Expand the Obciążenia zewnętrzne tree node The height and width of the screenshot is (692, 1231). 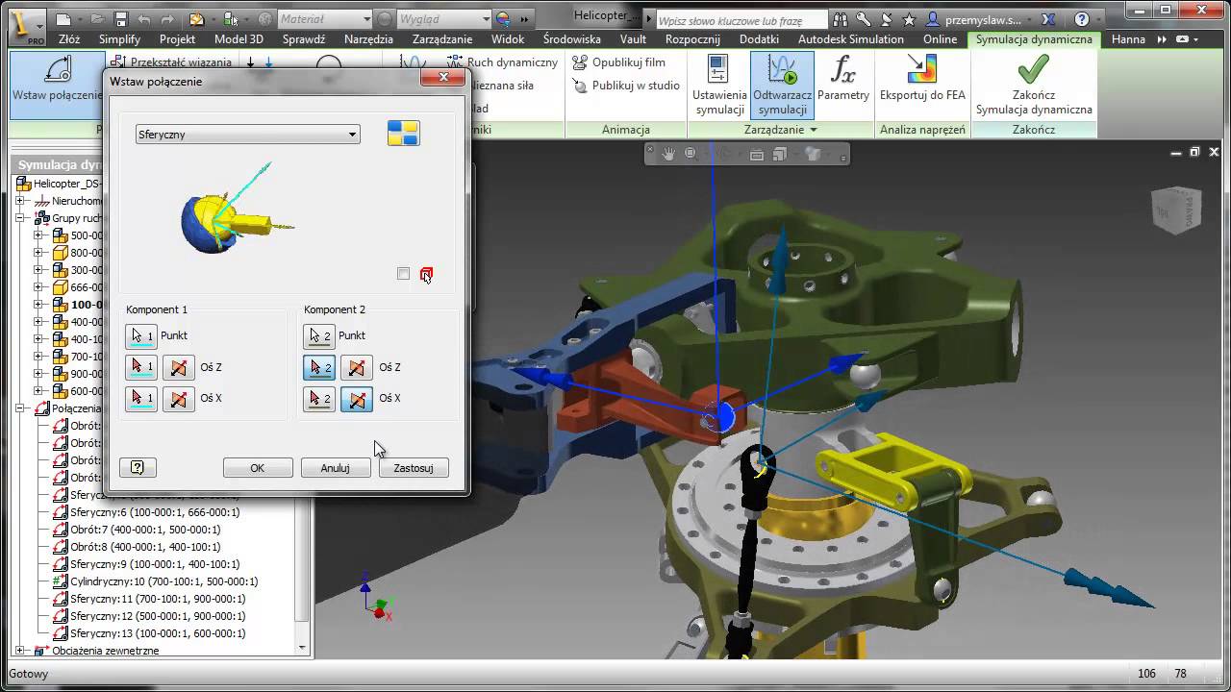[x=21, y=651]
